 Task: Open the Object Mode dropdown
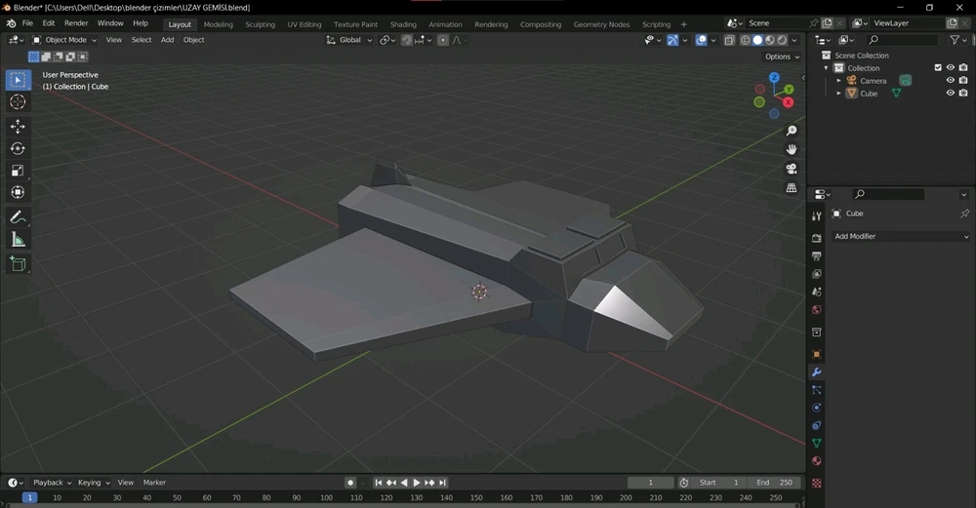coord(65,40)
